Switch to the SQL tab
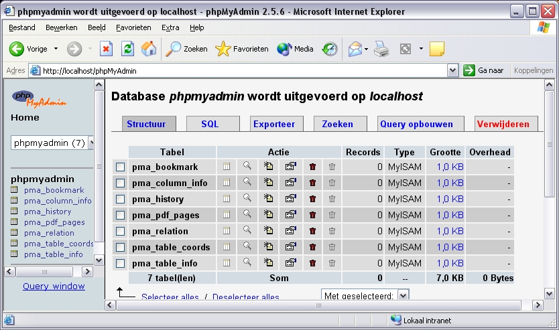Viewport: 559px width, 330px height. (x=213, y=124)
